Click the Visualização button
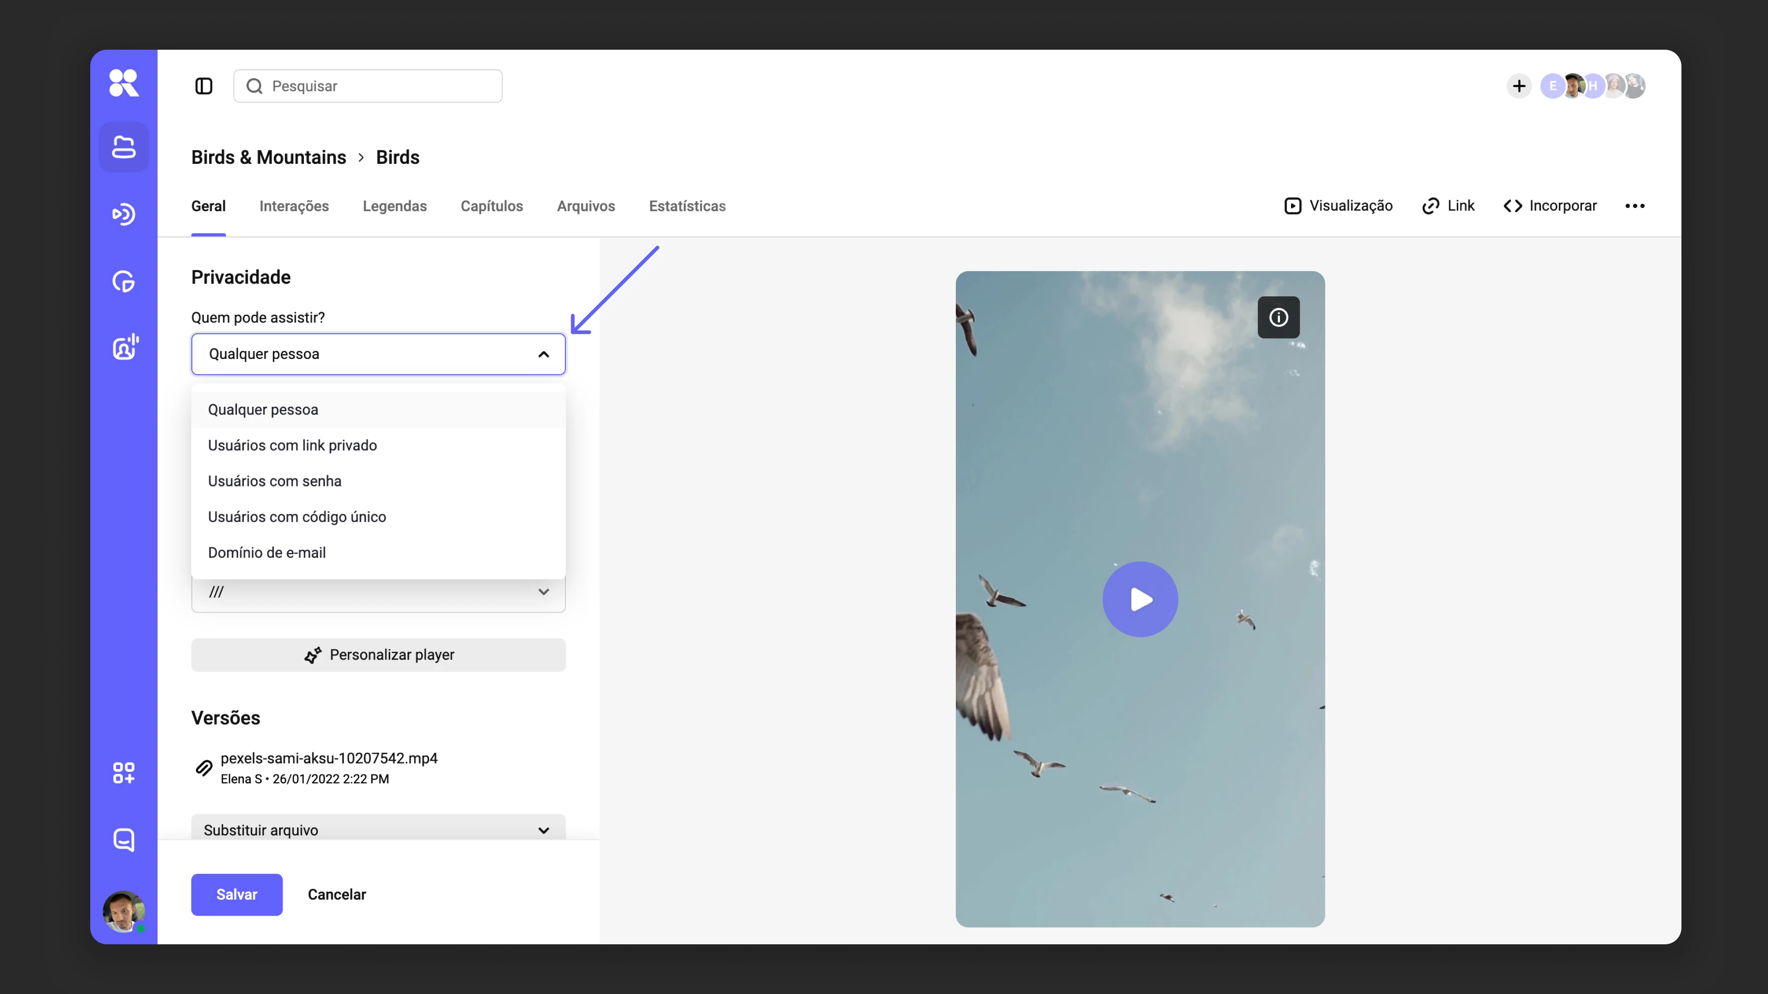 click(1338, 206)
